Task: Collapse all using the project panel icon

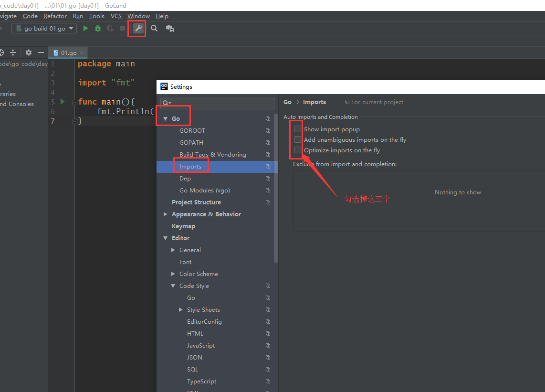Action: pyautogui.click(x=13, y=53)
